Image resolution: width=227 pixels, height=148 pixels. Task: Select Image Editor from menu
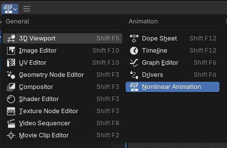(62, 51)
